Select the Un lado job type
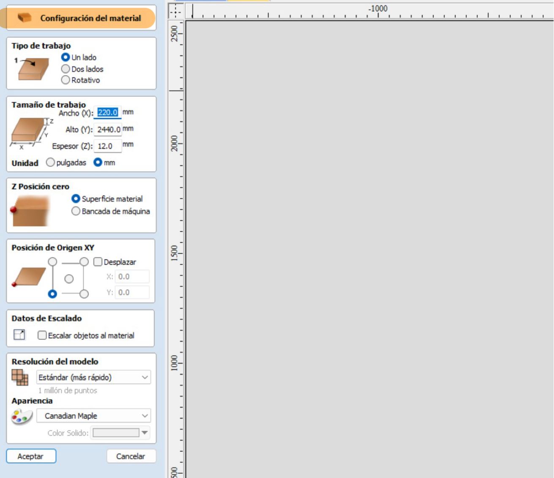 pos(65,57)
